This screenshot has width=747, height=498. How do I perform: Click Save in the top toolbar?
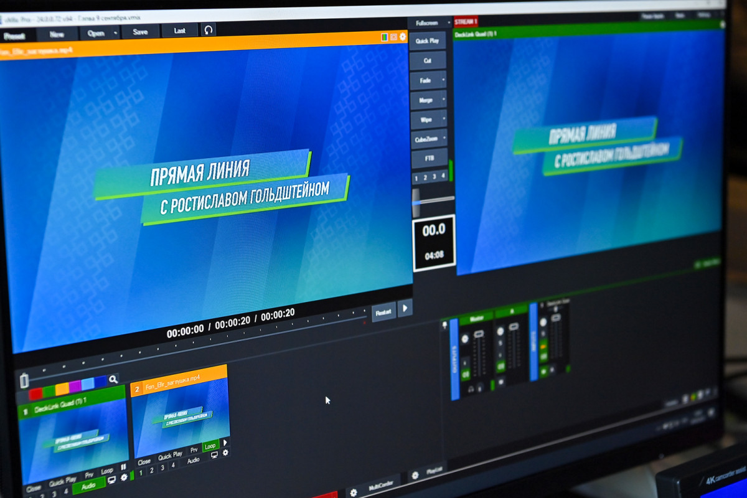(x=141, y=32)
